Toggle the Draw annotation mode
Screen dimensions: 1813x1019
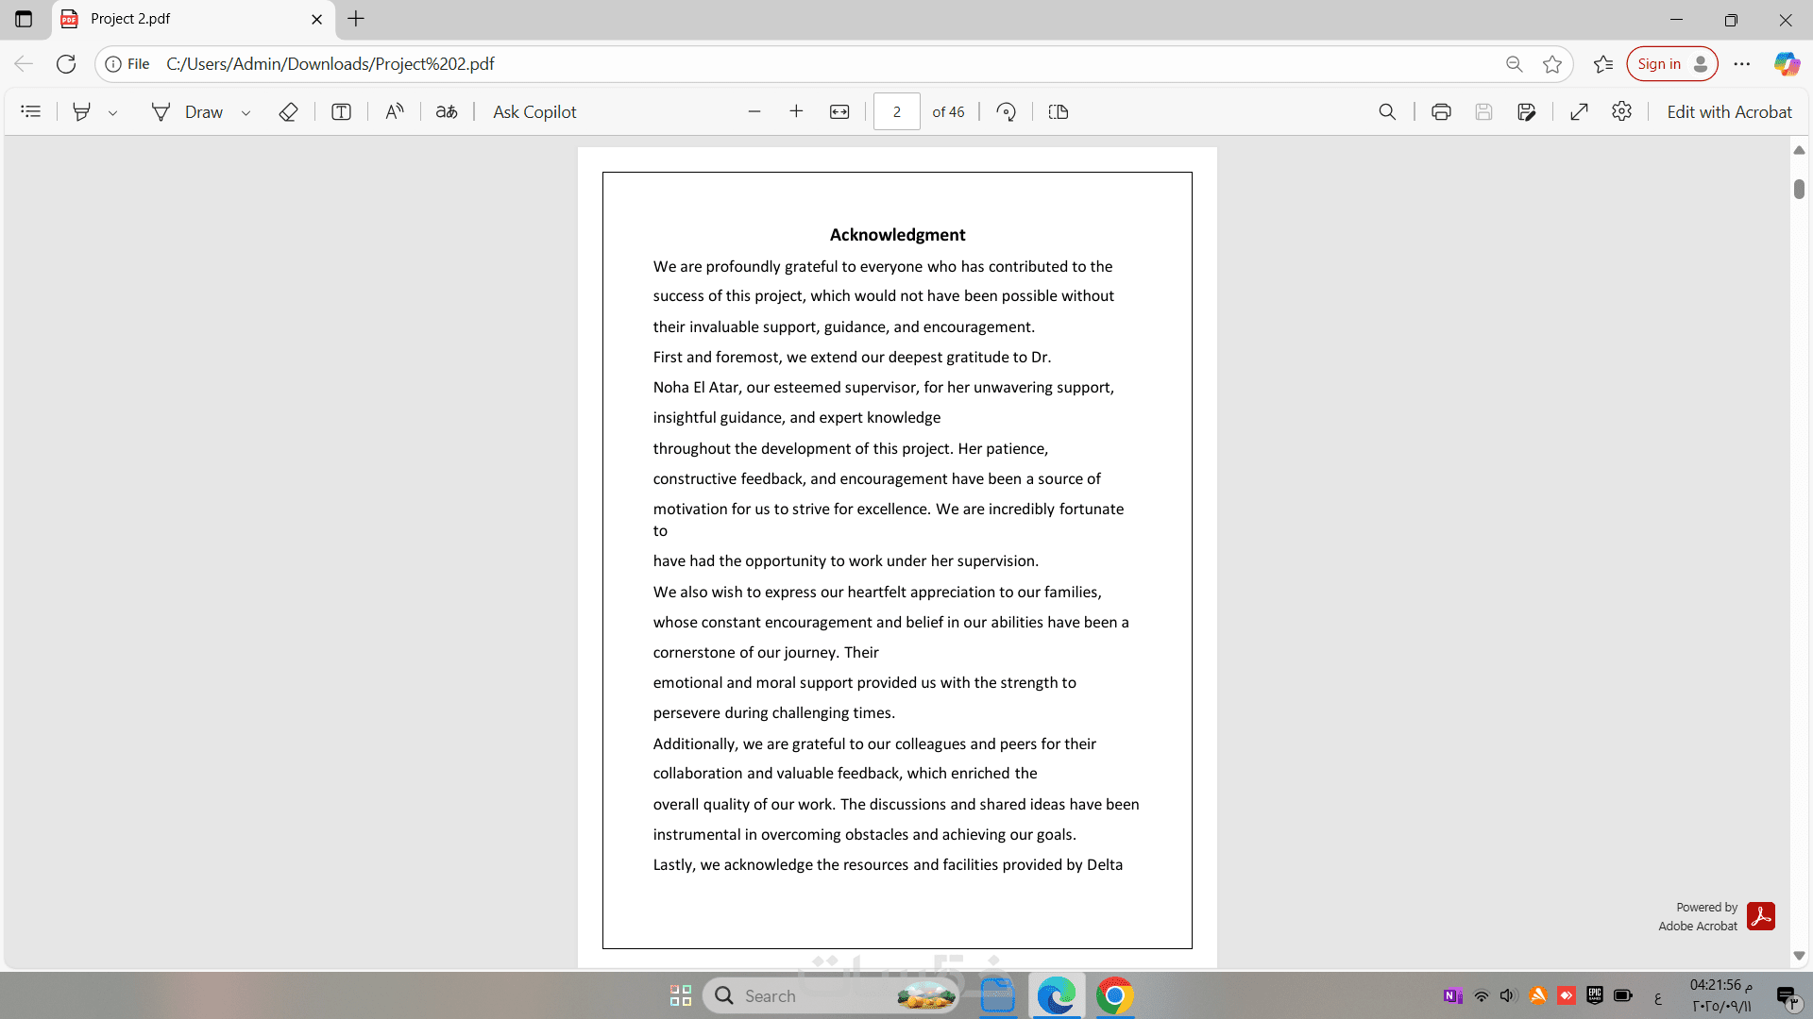pyautogui.click(x=189, y=111)
